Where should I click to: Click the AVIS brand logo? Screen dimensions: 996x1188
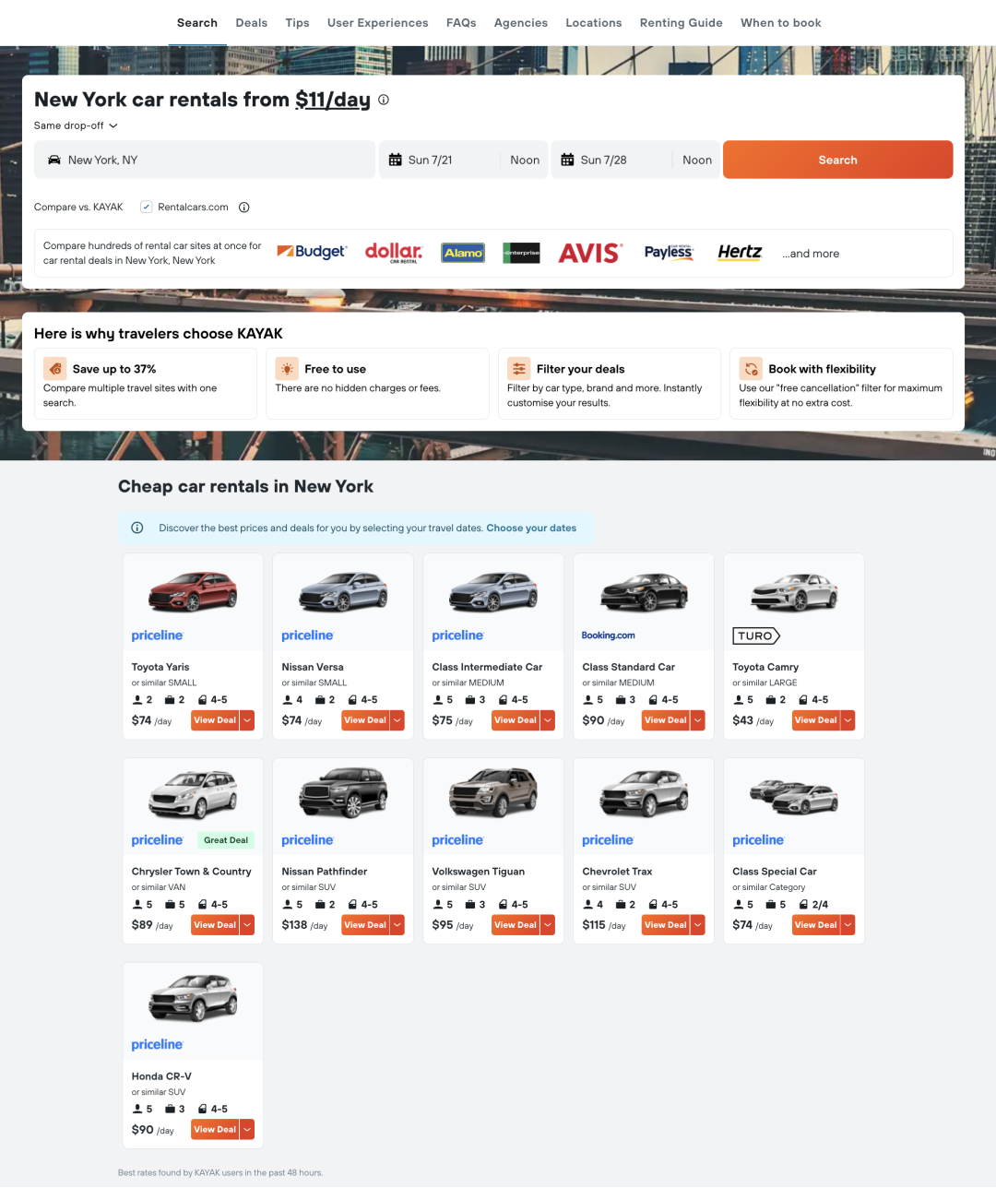pos(590,253)
